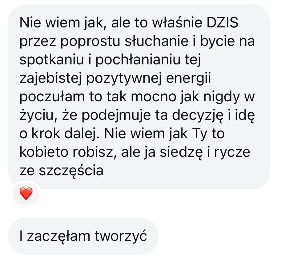This screenshot has height=272, width=285.
Task: Select the long message starting 'Nie wiem jak'
Action: [139, 96]
